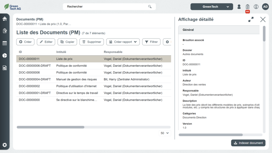272x153 pixels.
Task: Click the tasks clipboard icon with 0/2 badge
Action: coord(248,7)
